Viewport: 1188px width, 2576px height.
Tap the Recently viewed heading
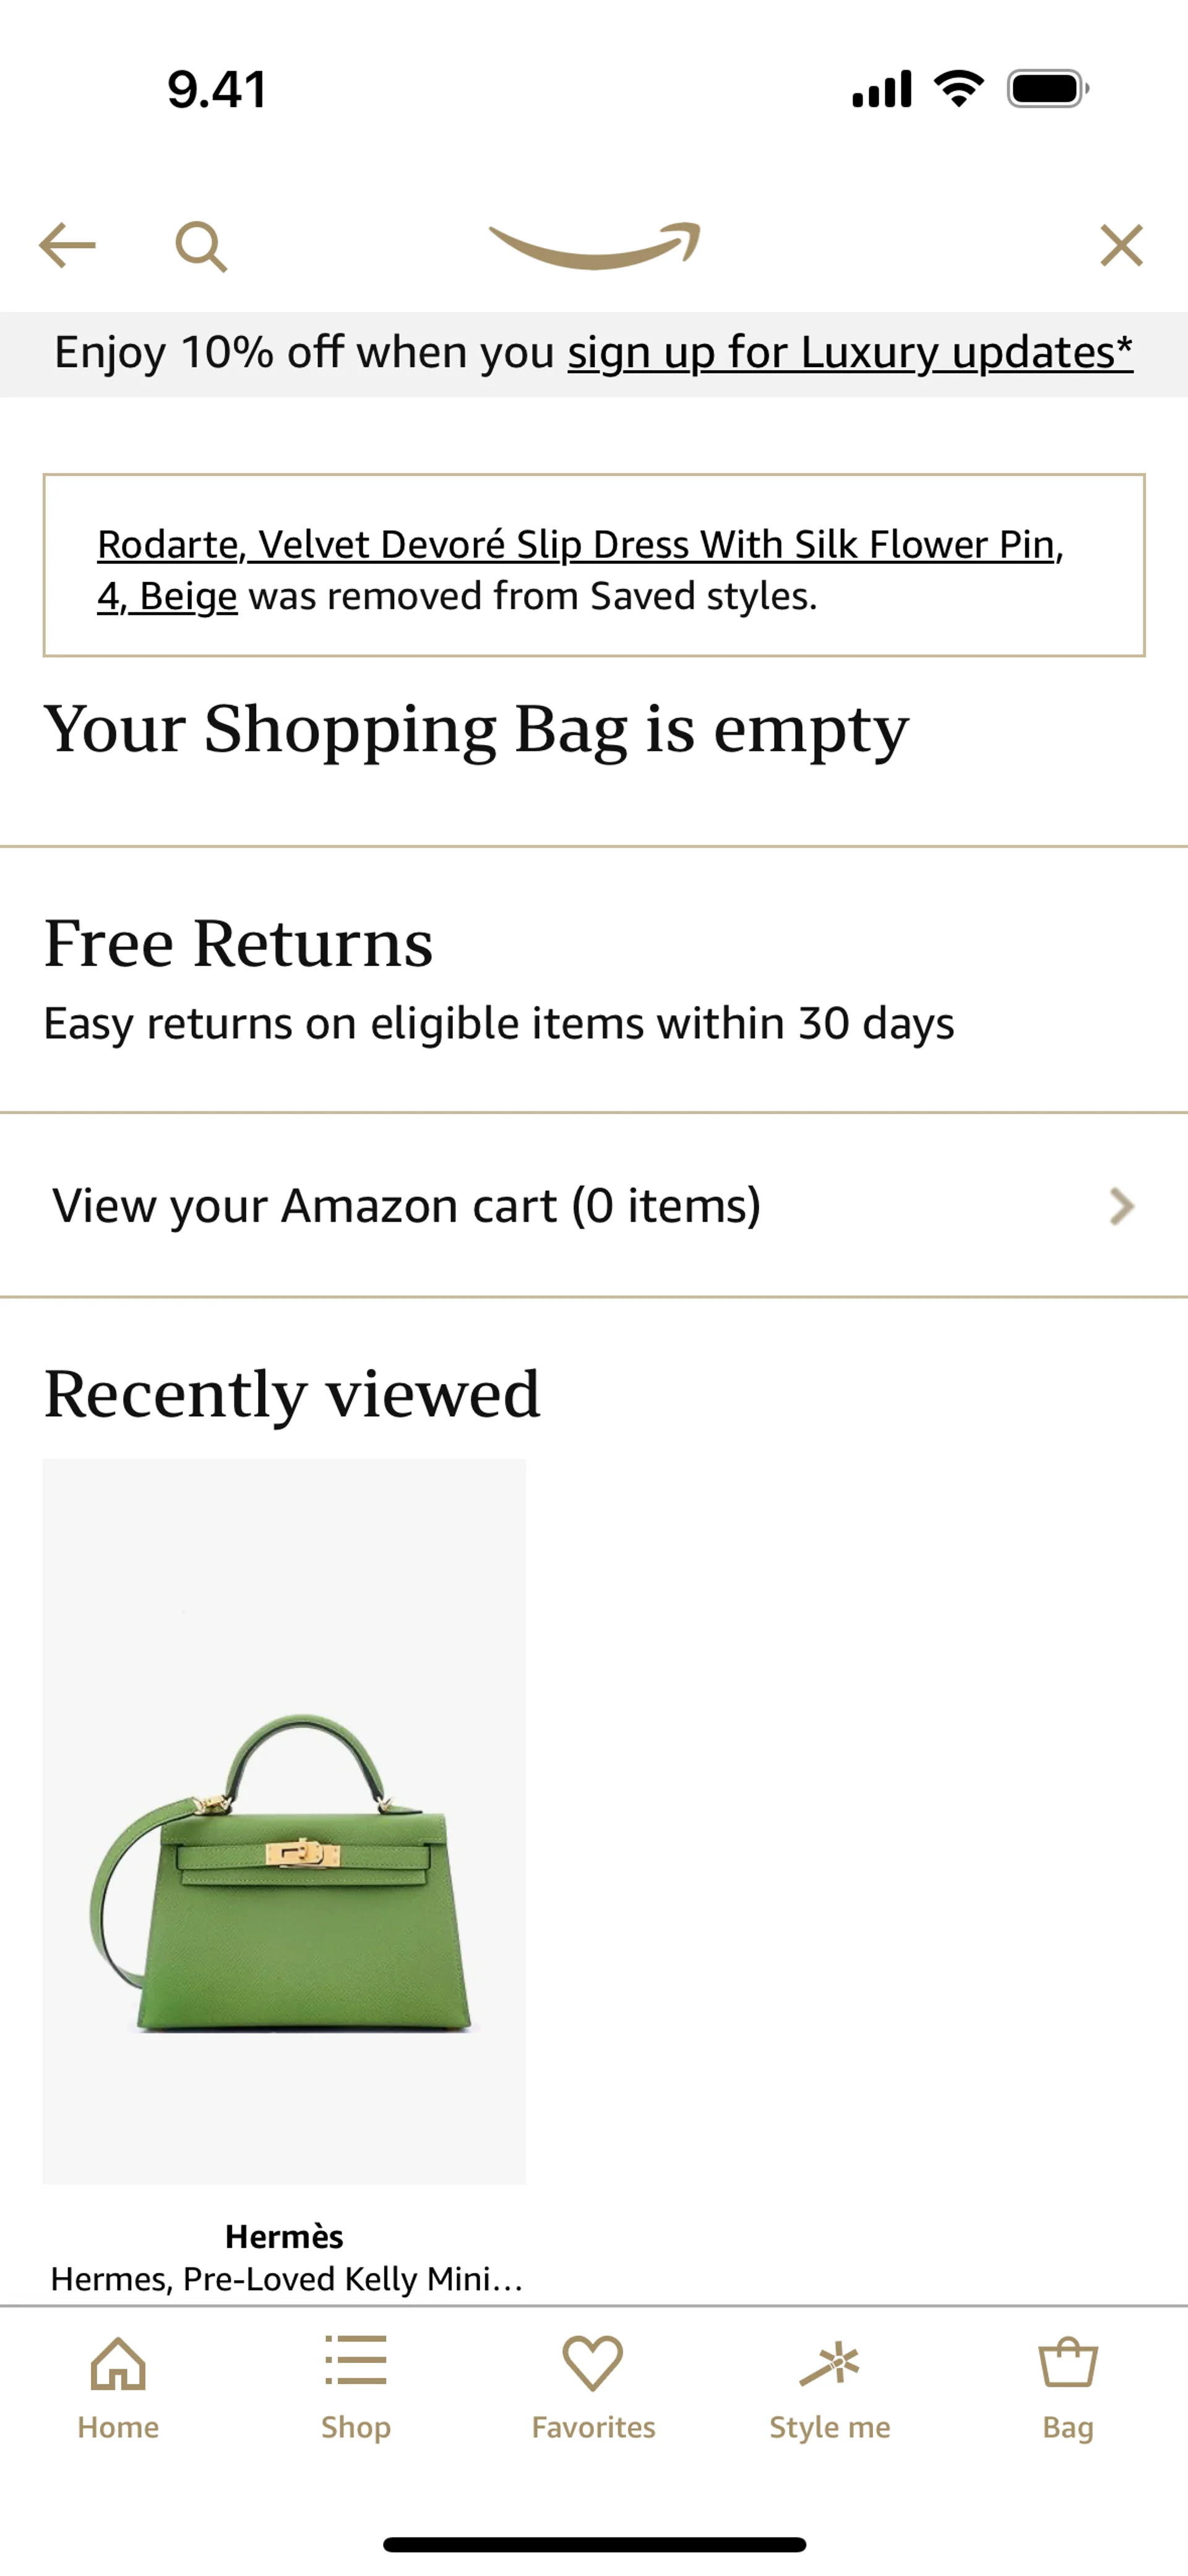[292, 1394]
